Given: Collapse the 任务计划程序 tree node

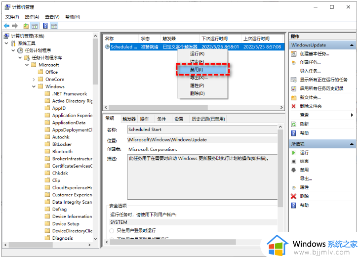Looking at the screenshot, I should [x=13, y=50].
